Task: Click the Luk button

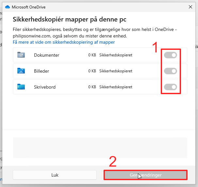Action: coord(55,175)
